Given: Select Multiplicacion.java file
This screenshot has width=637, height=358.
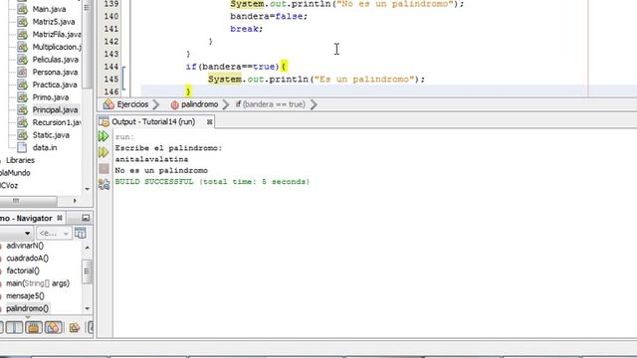Looking at the screenshot, I should (57, 47).
